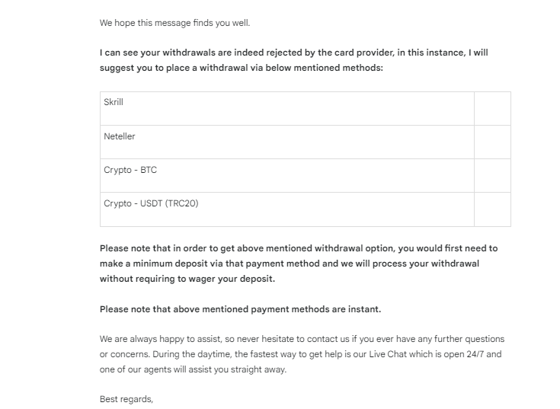The image size is (560, 409).
Task: Click the 'make a minimum deposit' sentence
Action: [290, 264]
